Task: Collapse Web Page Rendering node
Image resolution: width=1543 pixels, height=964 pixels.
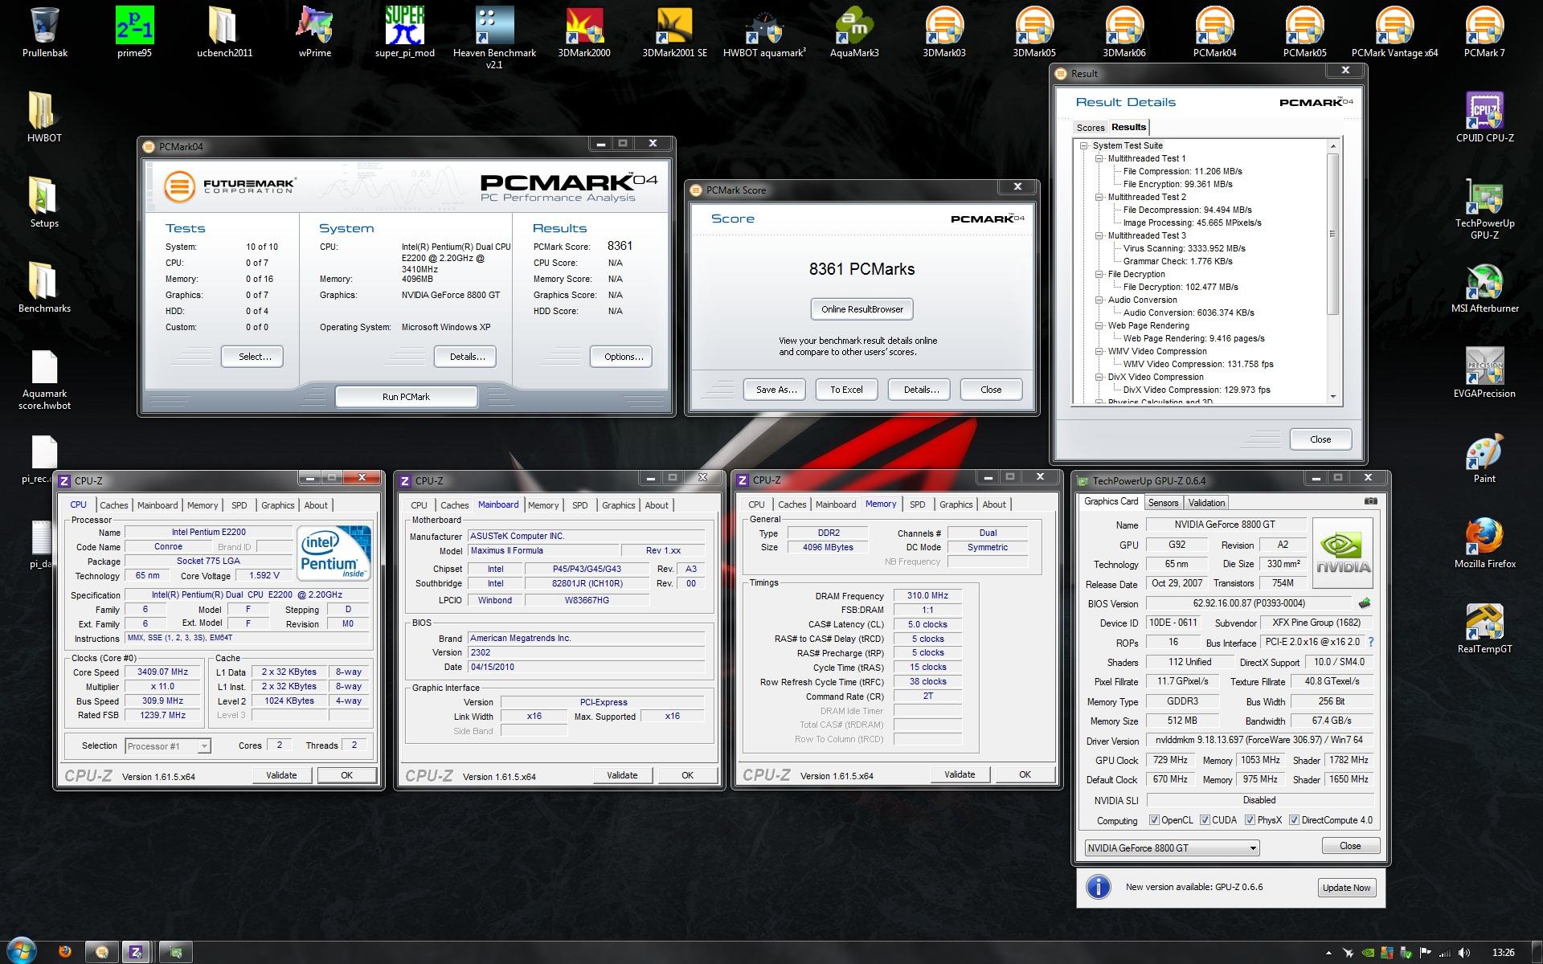Action: (x=1099, y=326)
